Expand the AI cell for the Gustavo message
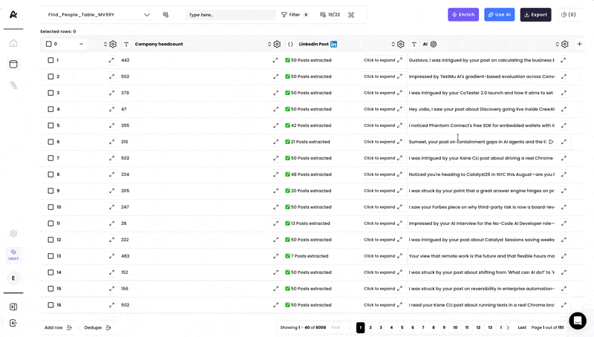The width and height of the screenshot is (594, 337). 564,60
